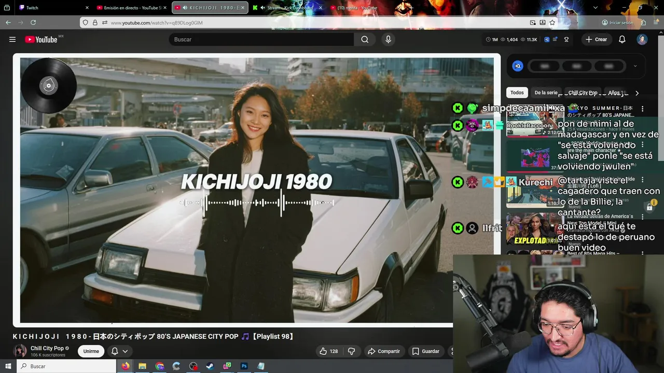Show more filter chips with right arrow
The height and width of the screenshot is (373, 664).
point(637,93)
